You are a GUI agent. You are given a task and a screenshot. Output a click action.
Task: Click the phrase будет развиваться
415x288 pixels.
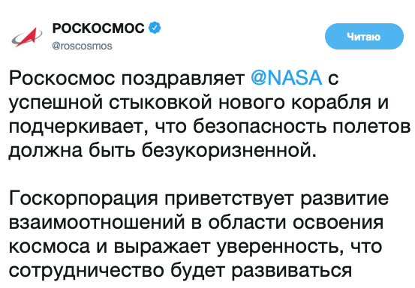pos(261,271)
